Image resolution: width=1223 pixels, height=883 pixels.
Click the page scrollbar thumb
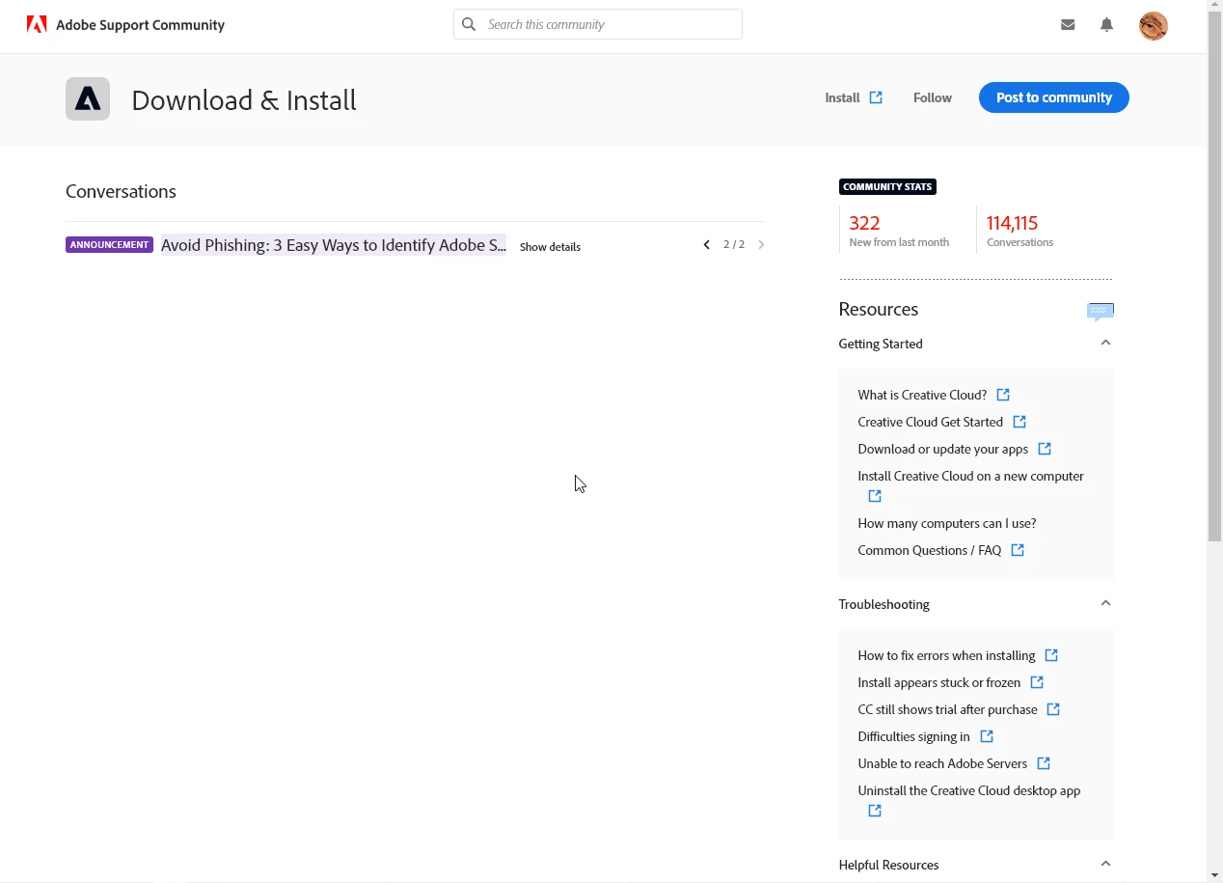point(1214,278)
